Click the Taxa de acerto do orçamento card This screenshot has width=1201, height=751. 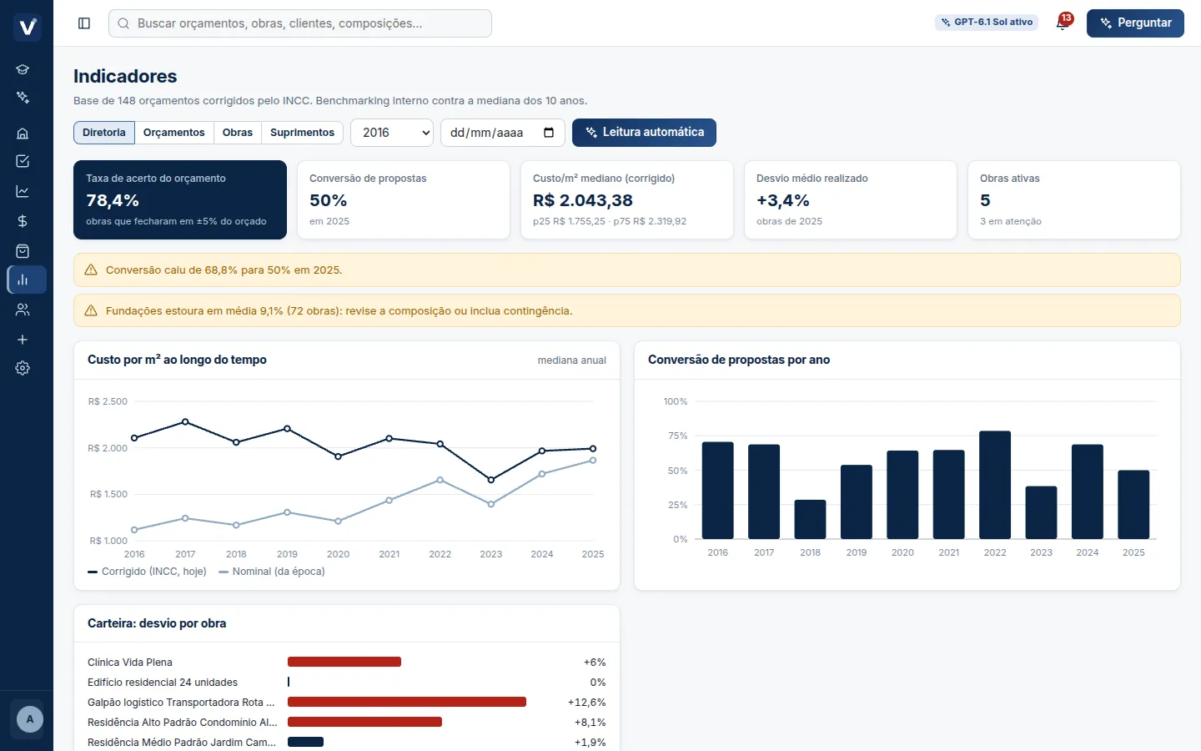tap(180, 200)
